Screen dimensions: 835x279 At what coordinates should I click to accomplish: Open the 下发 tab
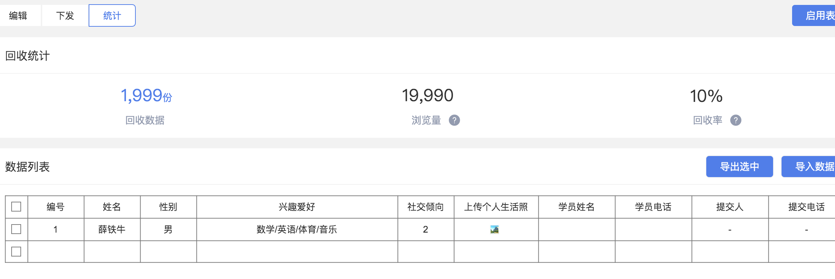(x=65, y=15)
